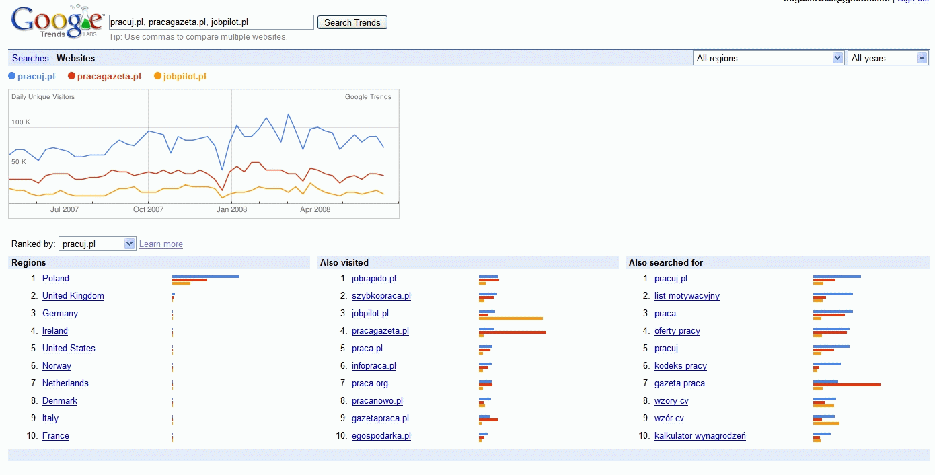
Task: Click the Daily Unique Visitors chart
Action: point(204,153)
